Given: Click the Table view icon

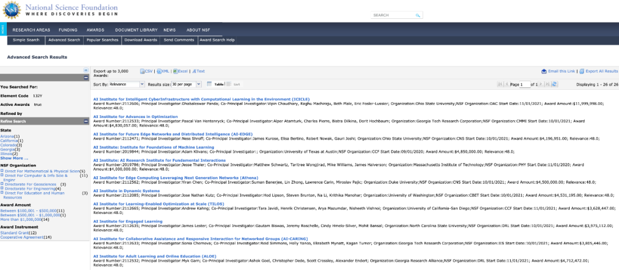Looking at the screenshot, I should tap(209, 84).
